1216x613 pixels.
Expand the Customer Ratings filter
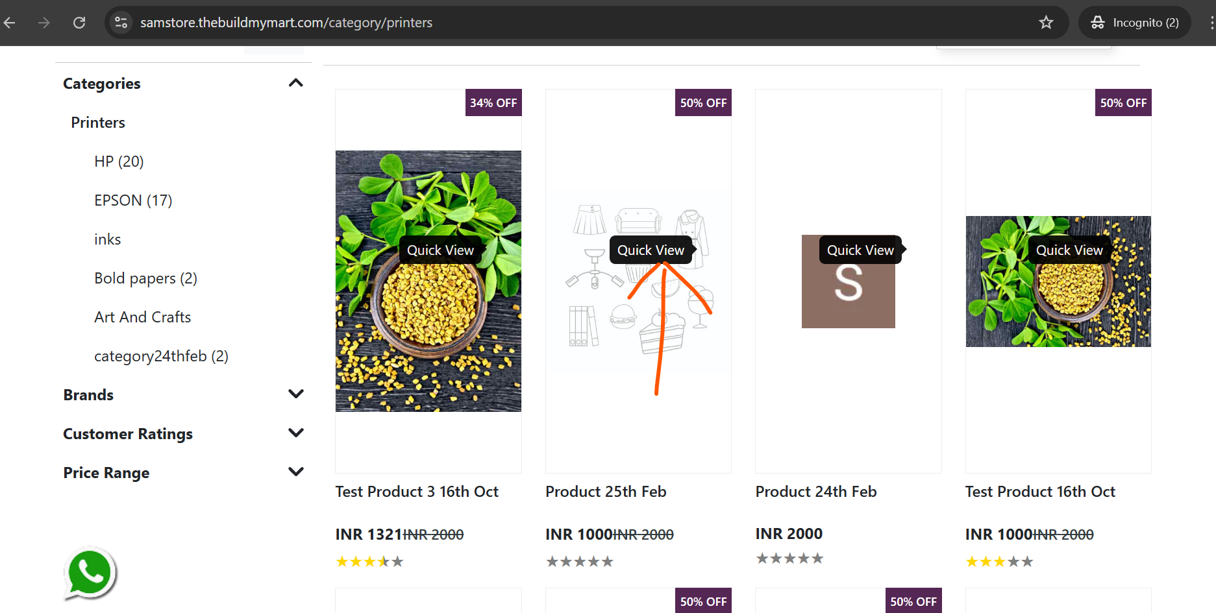pyautogui.click(x=295, y=433)
